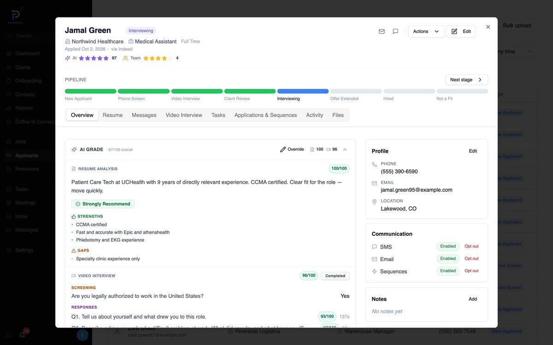Toggle Sequences Enabled badge
This screenshot has height=345, width=553.
point(448,271)
